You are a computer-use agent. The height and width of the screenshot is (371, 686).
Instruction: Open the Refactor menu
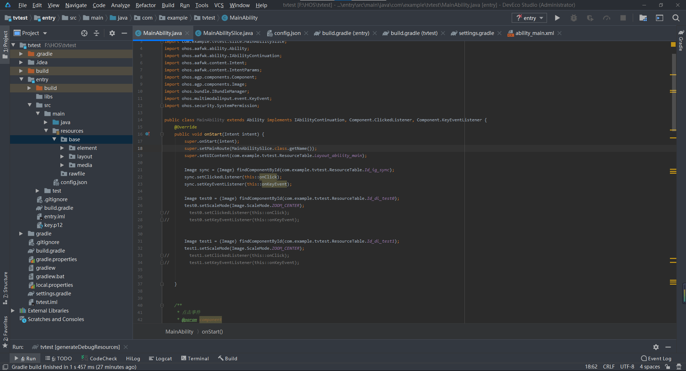pyautogui.click(x=145, y=5)
